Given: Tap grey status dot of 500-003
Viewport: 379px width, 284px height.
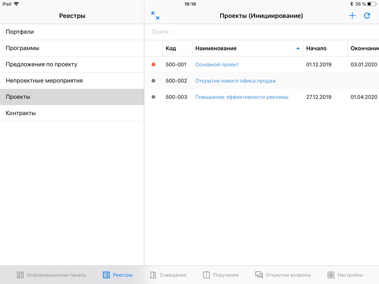Looking at the screenshot, I should point(153,97).
